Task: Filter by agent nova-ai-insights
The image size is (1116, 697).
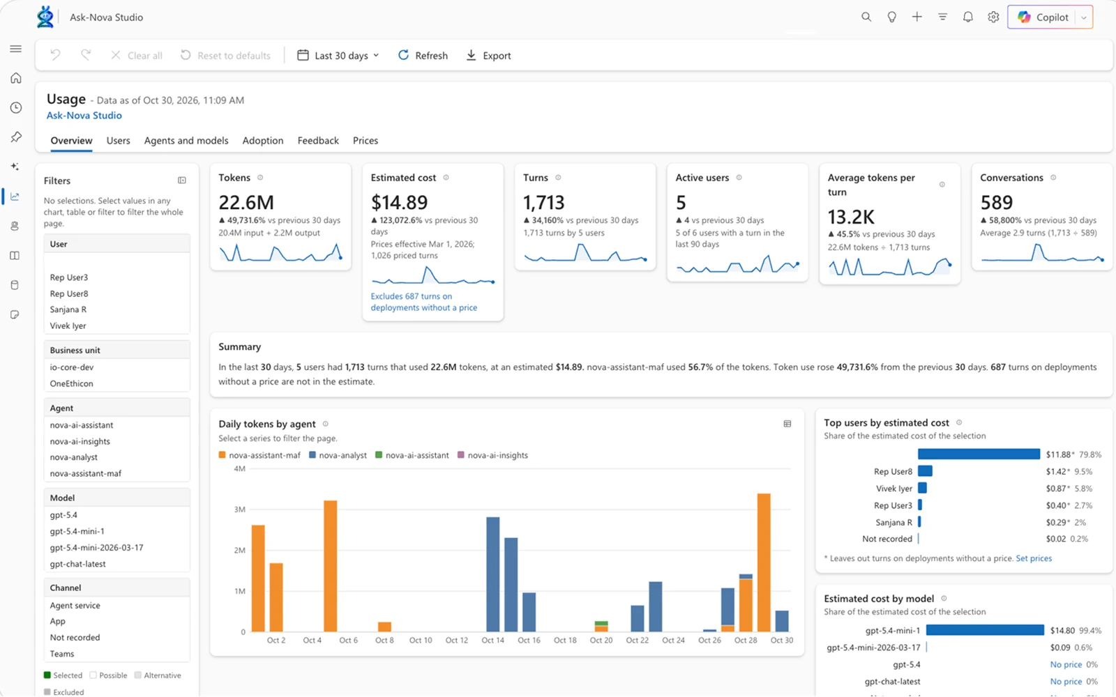Action: point(116,441)
